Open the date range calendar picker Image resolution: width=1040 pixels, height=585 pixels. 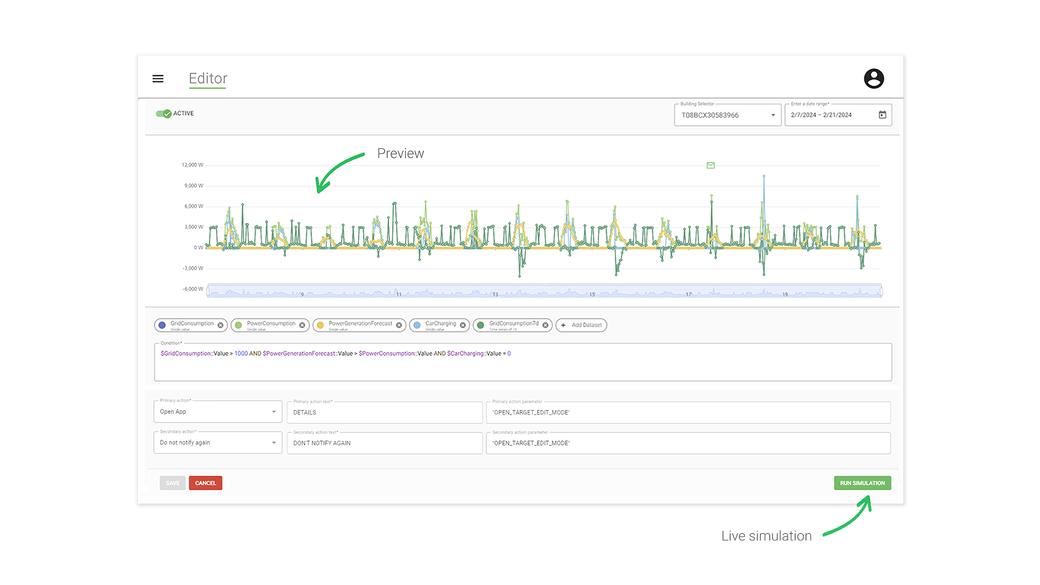click(x=882, y=115)
